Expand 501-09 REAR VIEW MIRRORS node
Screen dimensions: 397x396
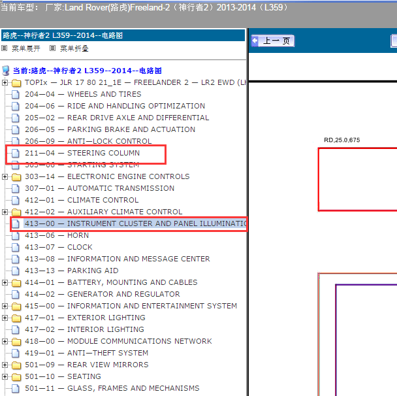5,365
